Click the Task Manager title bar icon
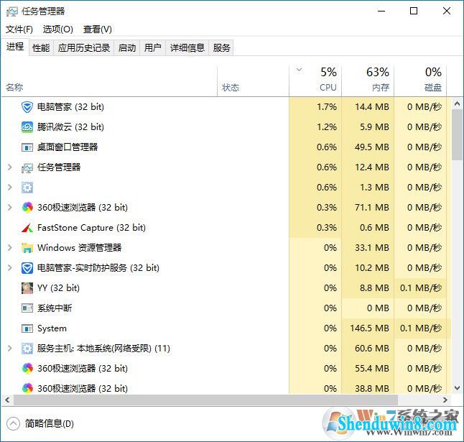 [11, 11]
